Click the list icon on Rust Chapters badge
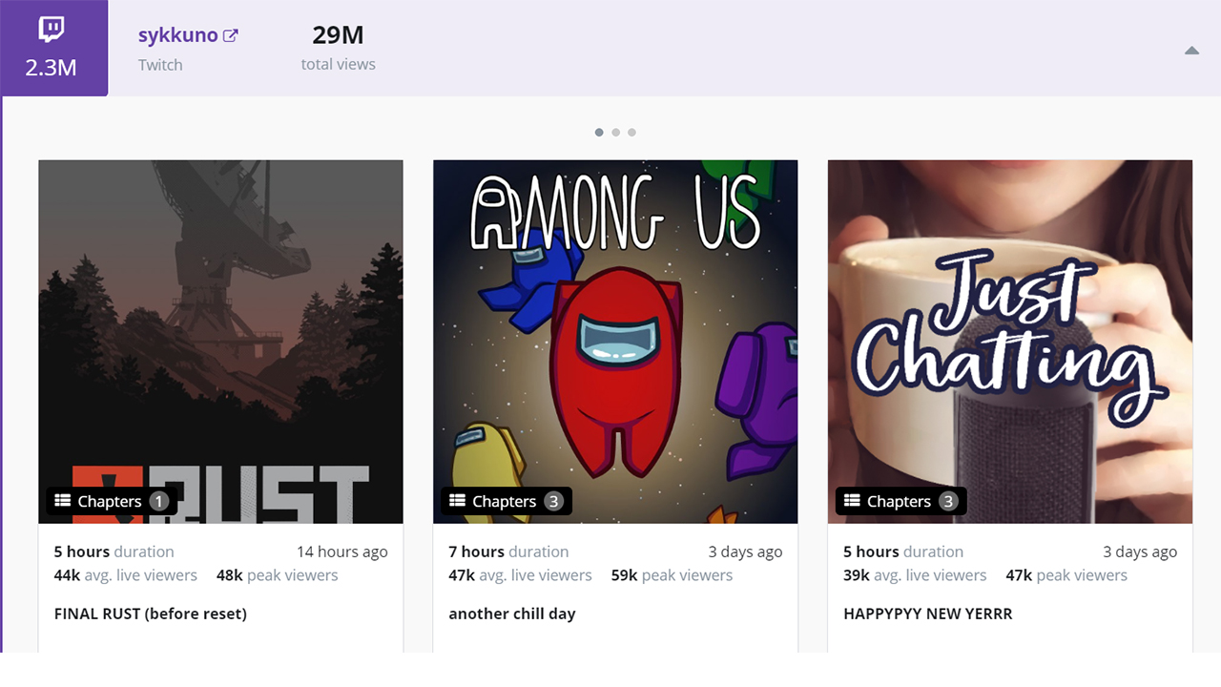This screenshot has height=687, width=1221. tap(63, 501)
